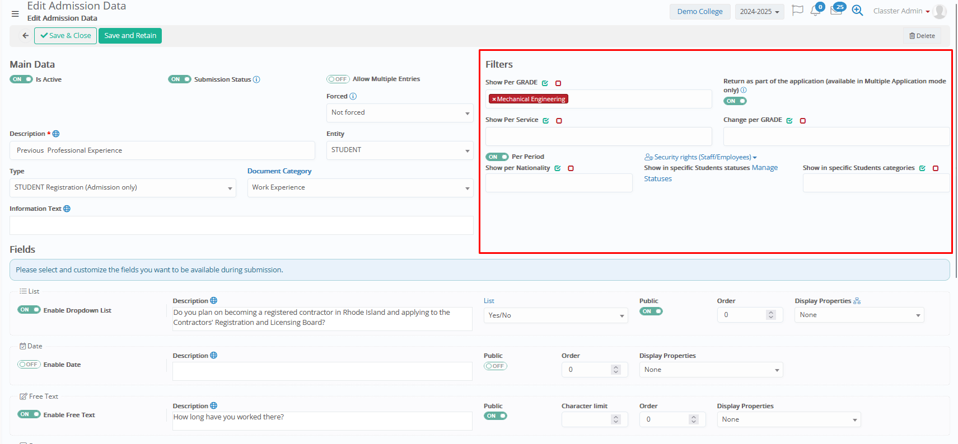This screenshot has height=444, width=958.
Task: Click the magnifier zoom icon
Action: tap(857, 11)
